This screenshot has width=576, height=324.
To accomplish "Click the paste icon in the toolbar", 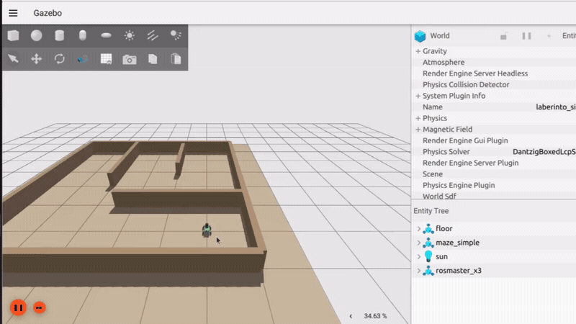I will tap(176, 59).
